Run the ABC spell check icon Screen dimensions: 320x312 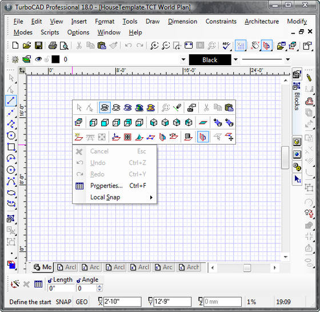tap(226, 46)
